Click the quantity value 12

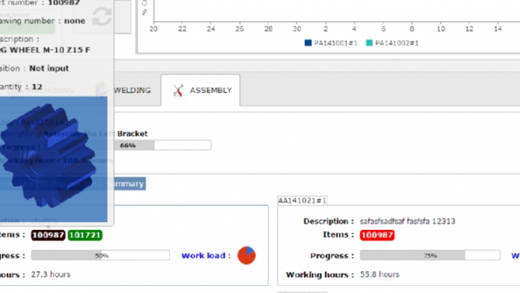(37, 87)
